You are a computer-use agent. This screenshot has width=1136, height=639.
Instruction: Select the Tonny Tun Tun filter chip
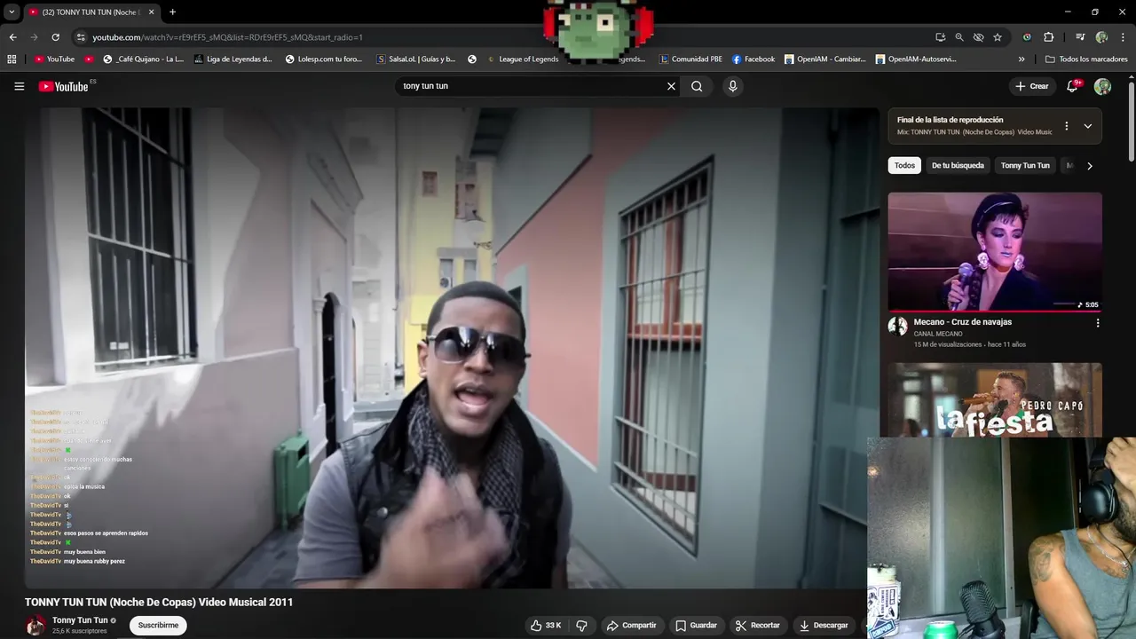pos(1025,165)
